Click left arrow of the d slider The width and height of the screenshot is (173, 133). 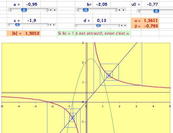[x=122, y=25]
